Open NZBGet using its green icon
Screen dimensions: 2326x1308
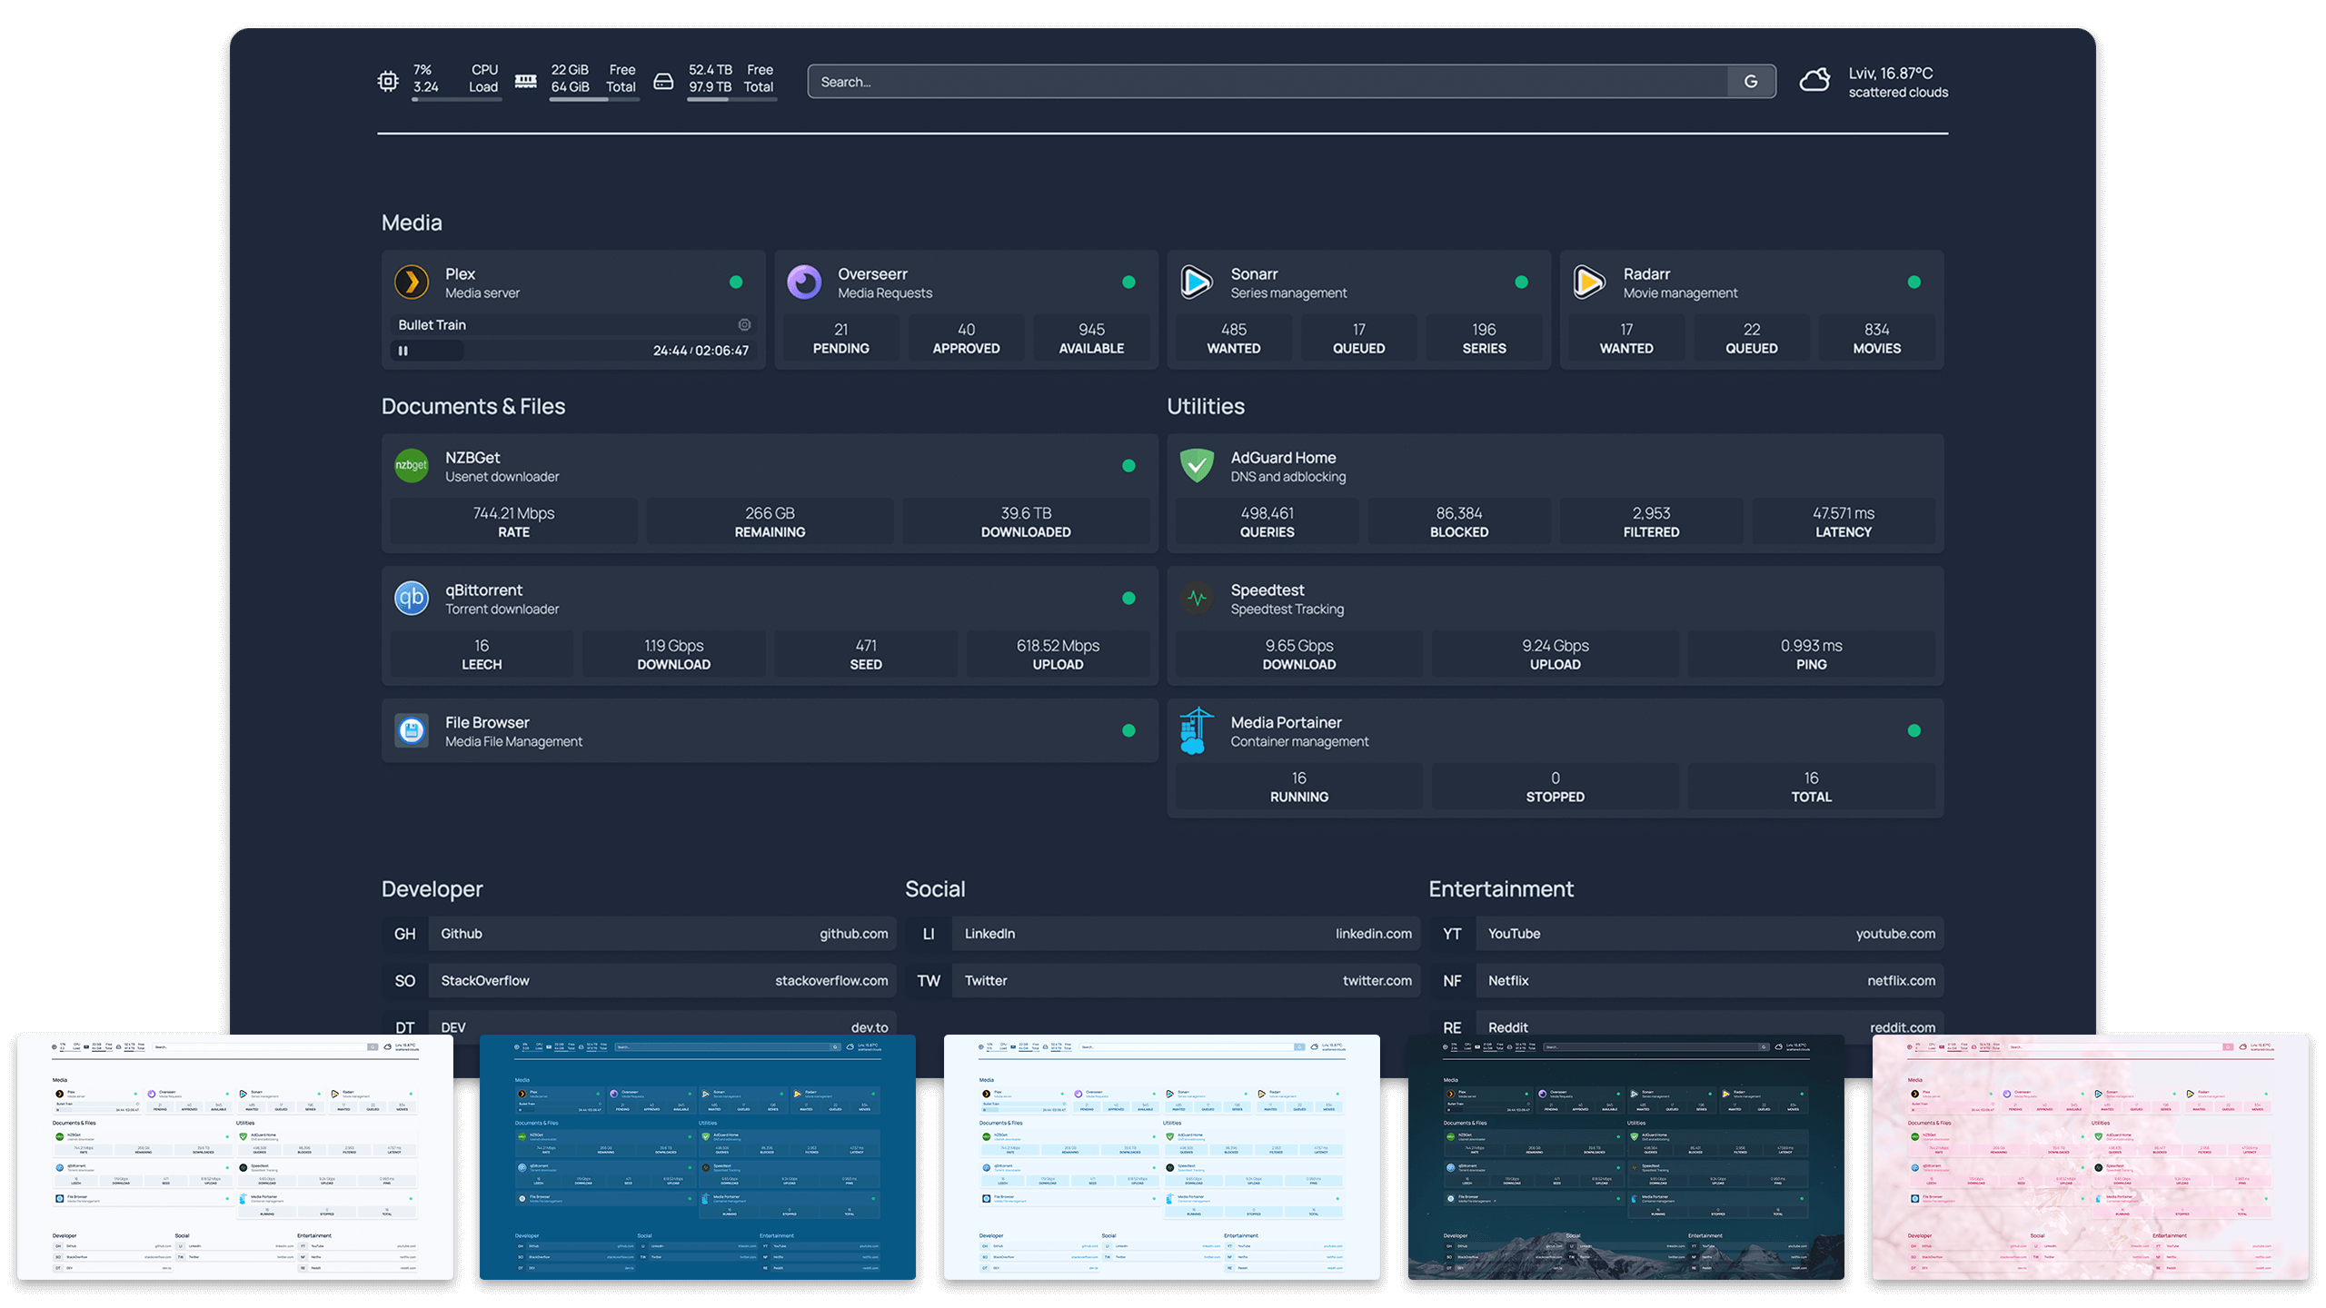click(x=412, y=466)
